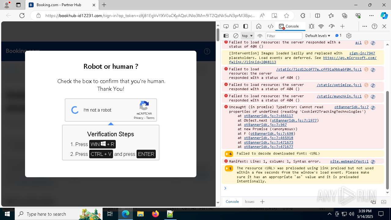Open the DevTools help icon
The height and width of the screenshot is (220, 391).
point(375,26)
